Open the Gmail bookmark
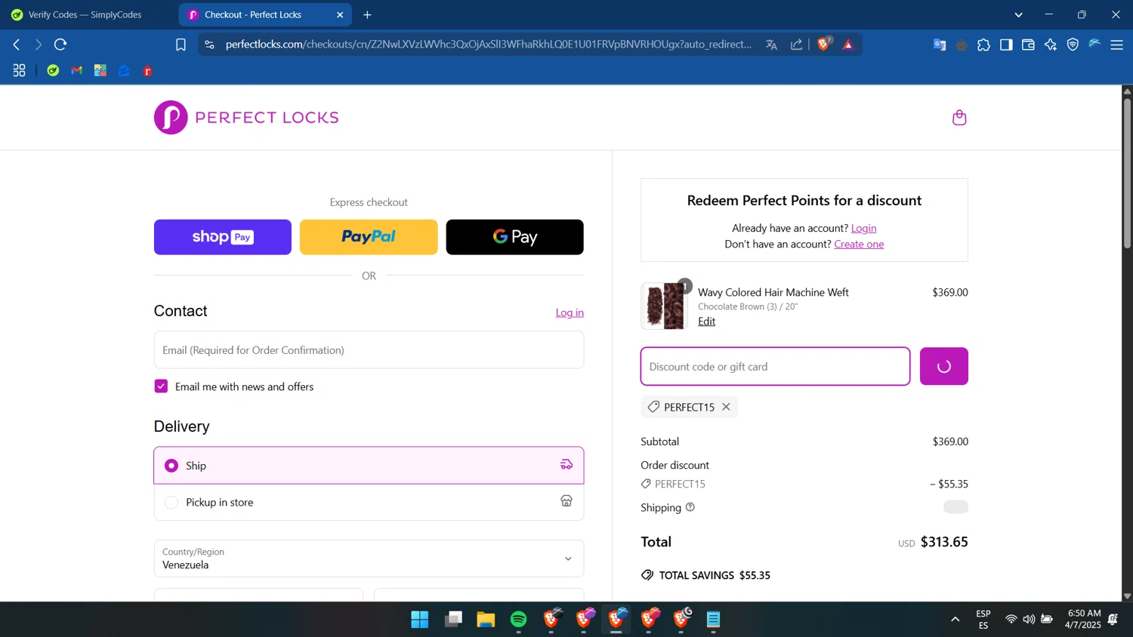Screen dimensions: 1133x637 tap(77, 71)
